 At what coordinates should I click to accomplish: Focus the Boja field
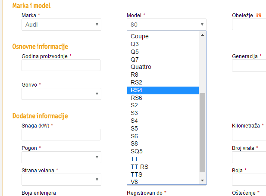pos(249,180)
